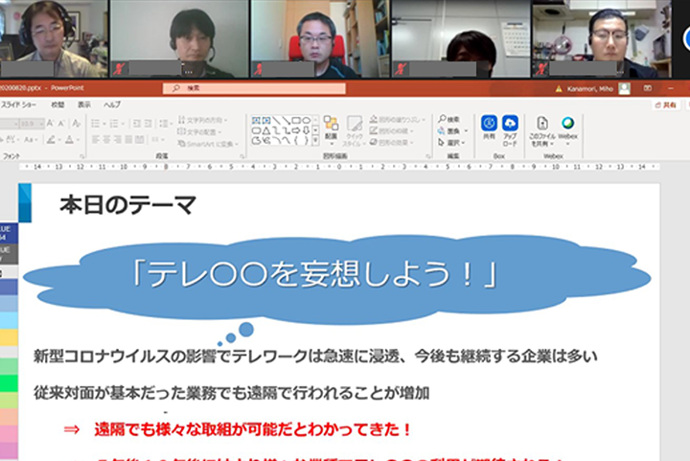The width and height of the screenshot is (690, 461).
Task: Click the クイックスタイル quick styles icon
Action: 354,127
